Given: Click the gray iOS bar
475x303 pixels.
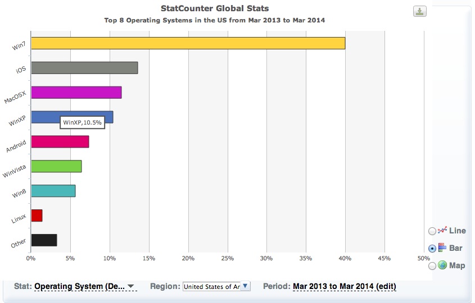Looking at the screenshot, I should click(84, 68).
